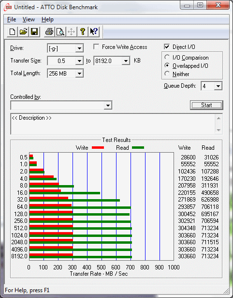
Task: Click the red Write legend swatch
Action: point(98,147)
